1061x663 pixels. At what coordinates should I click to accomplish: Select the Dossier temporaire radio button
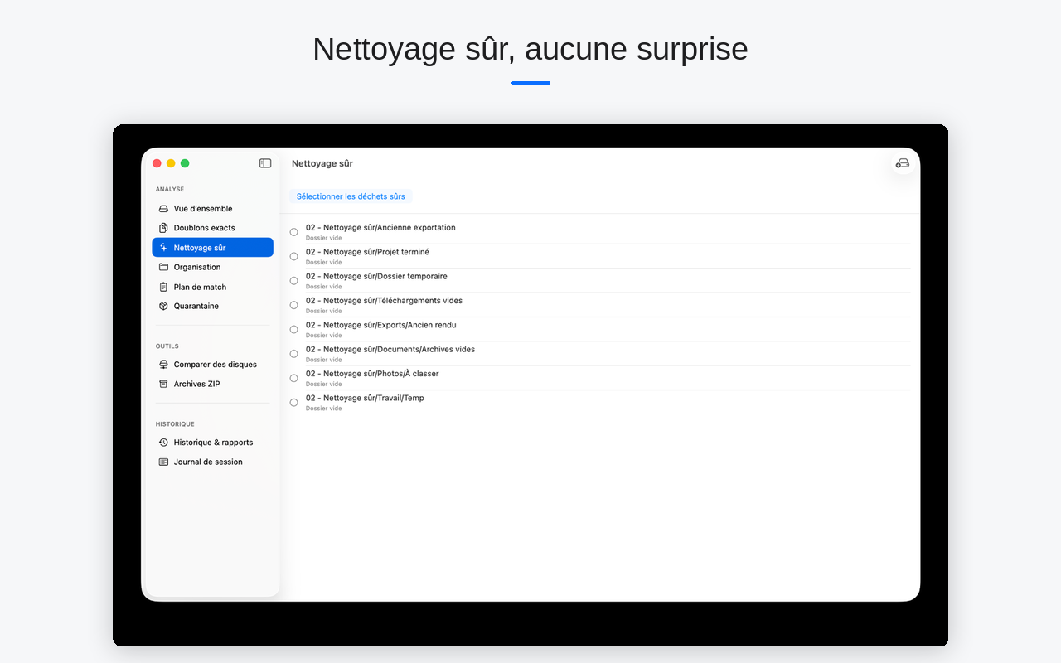click(x=293, y=281)
